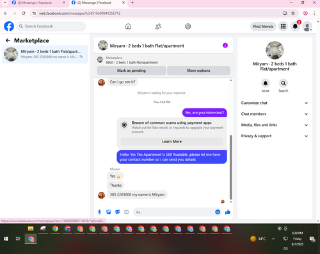
Task: Open the tab search dropdown arrow
Action: [x=5, y=3]
